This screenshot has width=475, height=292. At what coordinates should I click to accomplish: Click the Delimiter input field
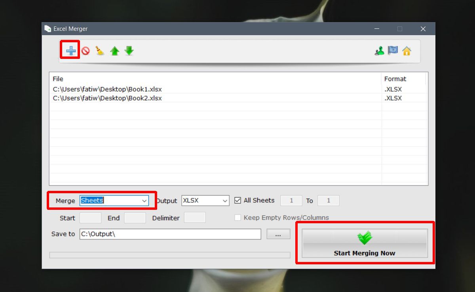click(x=195, y=217)
